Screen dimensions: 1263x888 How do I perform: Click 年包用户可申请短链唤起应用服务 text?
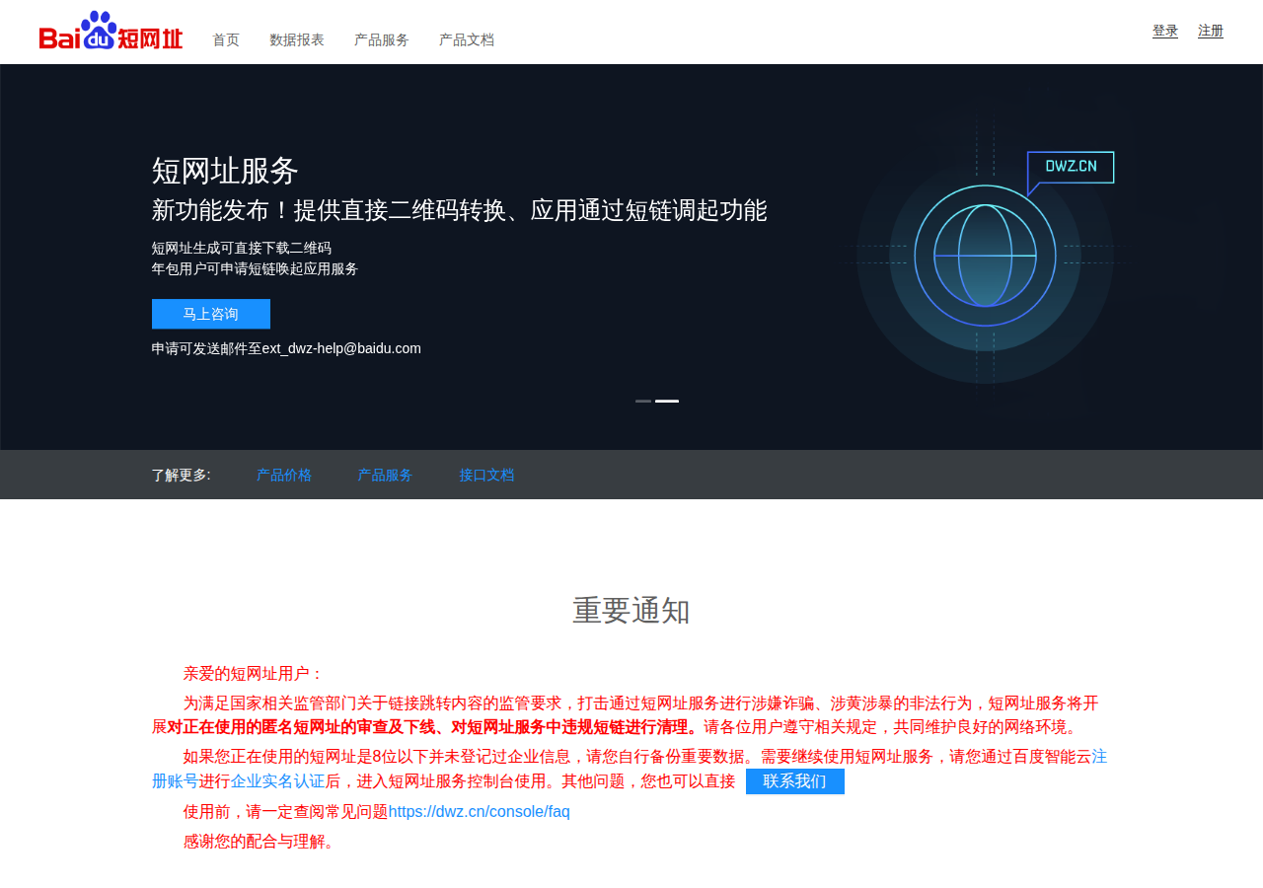[x=255, y=268]
